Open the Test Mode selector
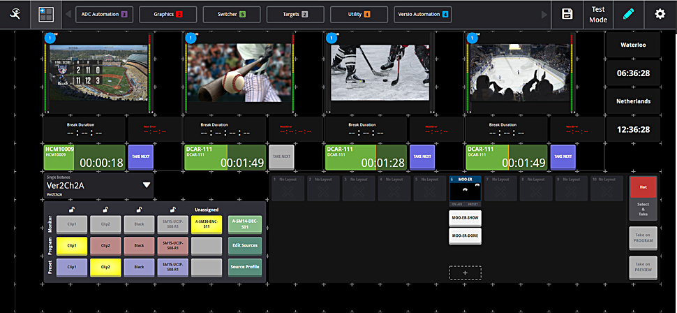The height and width of the screenshot is (313, 677). pos(597,14)
